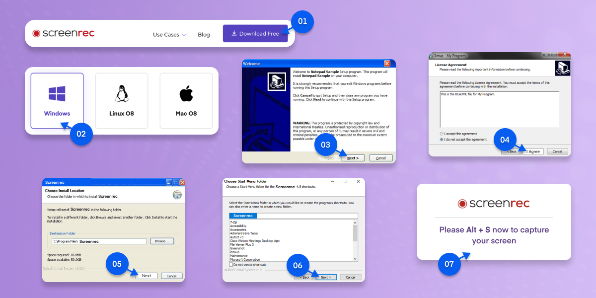
Task: Select AutoIt v3 in the folder list
Action: click(236, 237)
